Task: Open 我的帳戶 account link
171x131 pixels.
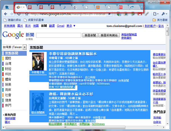Action: click(150, 26)
